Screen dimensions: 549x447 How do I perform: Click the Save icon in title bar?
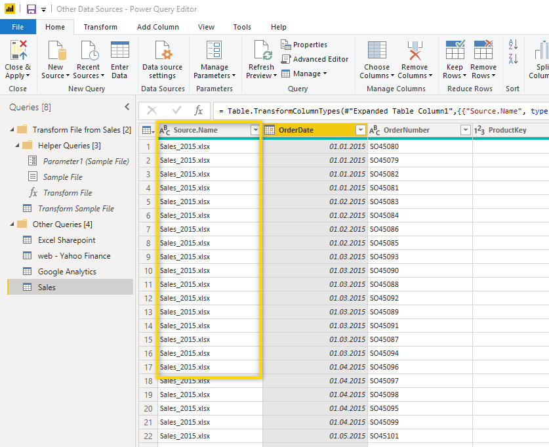[31, 9]
